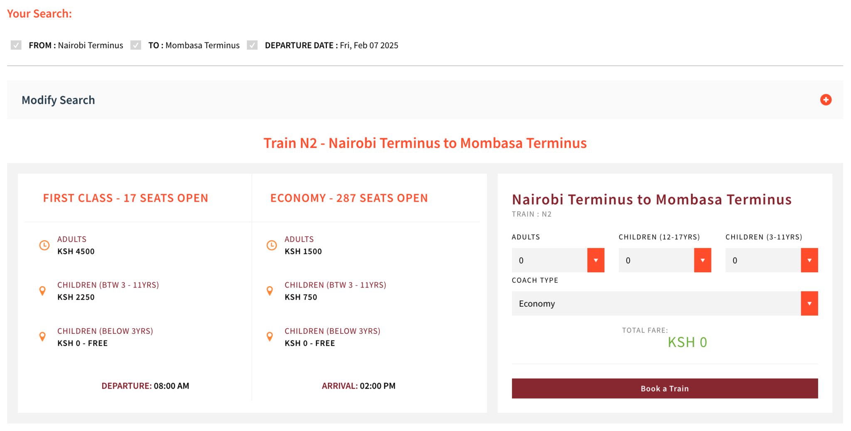Screen dimensions: 851x431
Task: Click the location pin beside First Class children below 3 fare
Action: pyautogui.click(x=43, y=337)
